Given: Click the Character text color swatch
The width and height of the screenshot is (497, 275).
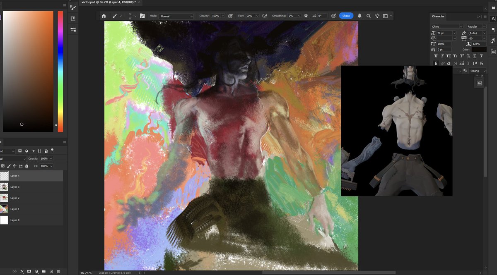Looking at the screenshot, I should (x=479, y=50).
